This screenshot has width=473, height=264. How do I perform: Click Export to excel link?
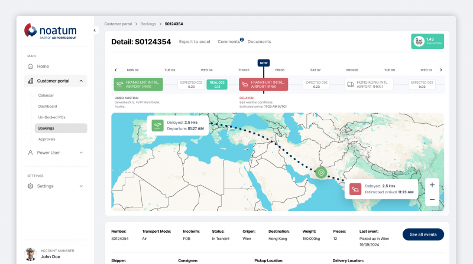coord(195,42)
